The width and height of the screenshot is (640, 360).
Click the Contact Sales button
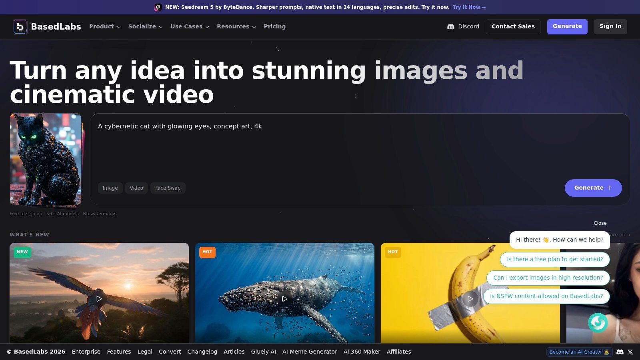click(513, 26)
